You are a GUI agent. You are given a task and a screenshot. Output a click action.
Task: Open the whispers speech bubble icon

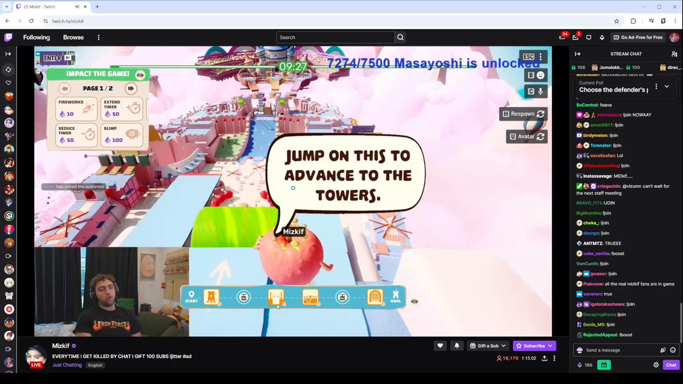[589, 38]
